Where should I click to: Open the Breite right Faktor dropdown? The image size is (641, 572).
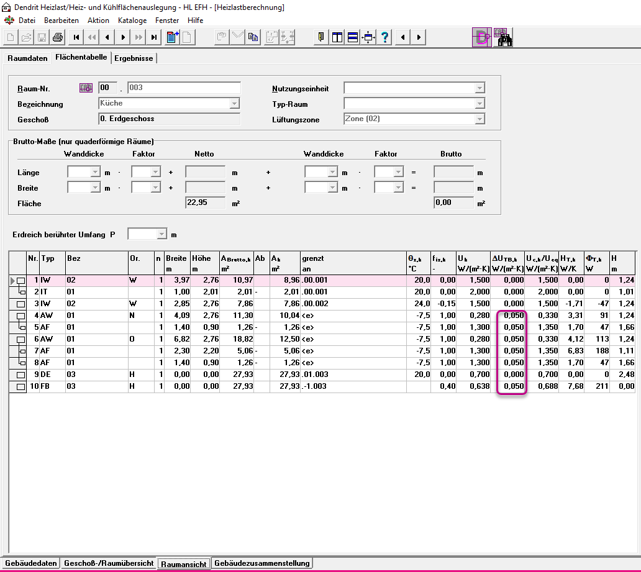[398, 188]
